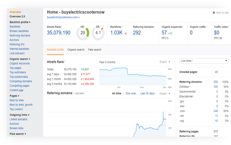
Task: Click info icon next to Dofollow row
Action: [x=190, y=86]
